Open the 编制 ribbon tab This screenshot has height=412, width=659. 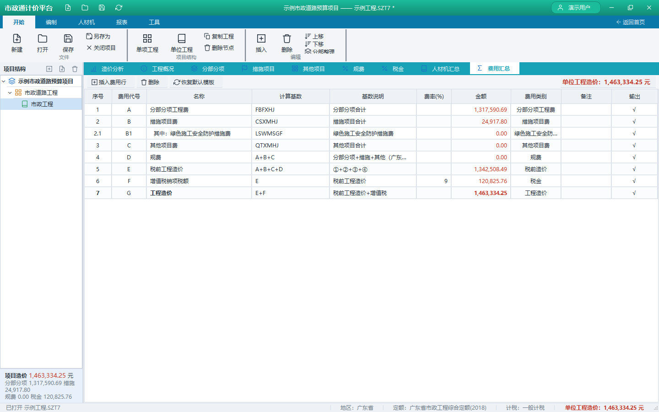[51, 22]
